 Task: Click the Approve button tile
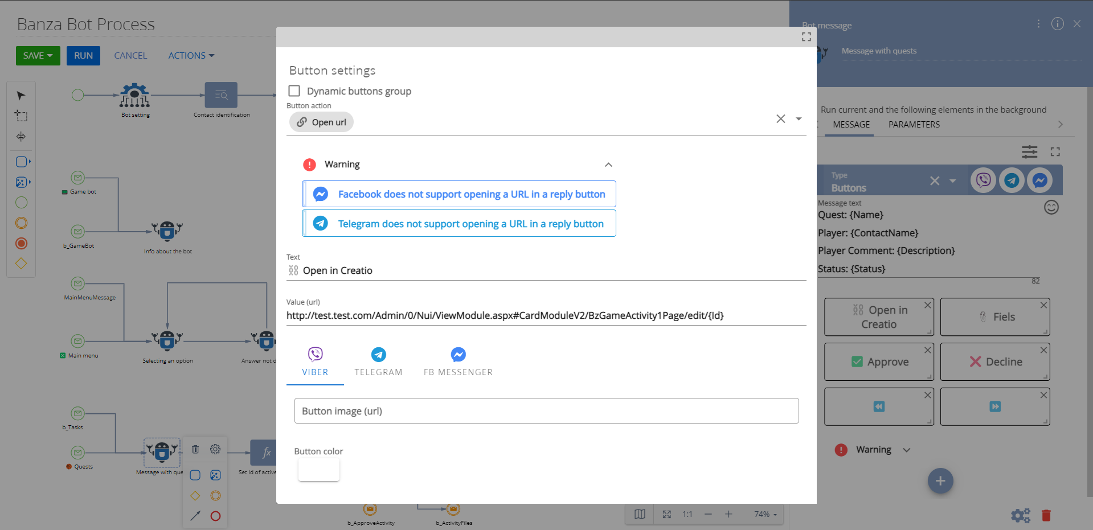(878, 362)
